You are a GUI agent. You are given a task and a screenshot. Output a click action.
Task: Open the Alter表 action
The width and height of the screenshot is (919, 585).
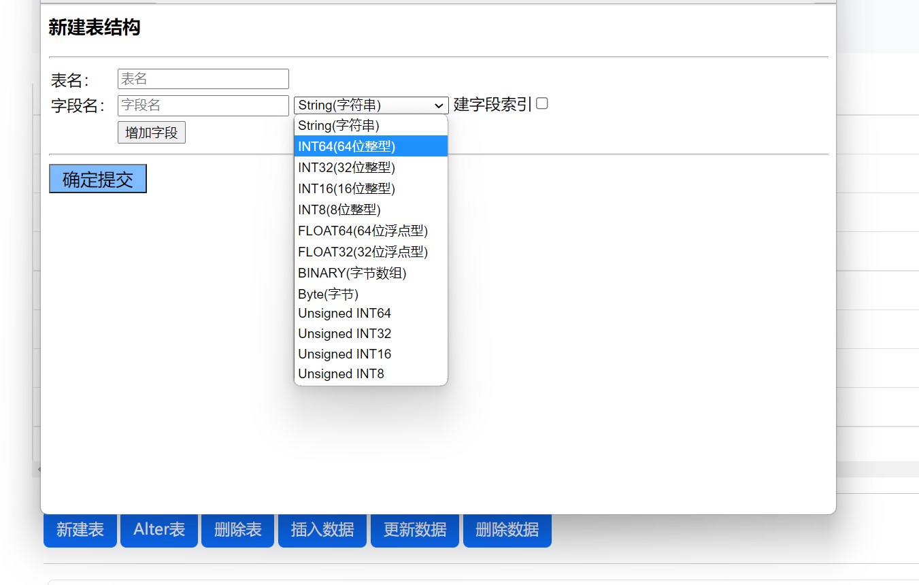pyautogui.click(x=159, y=530)
